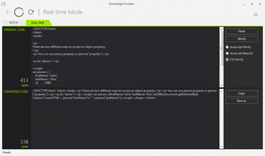The width and height of the screenshot is (265, 156).
Task: Click inside the converted code text area
Action: point(125,119)
